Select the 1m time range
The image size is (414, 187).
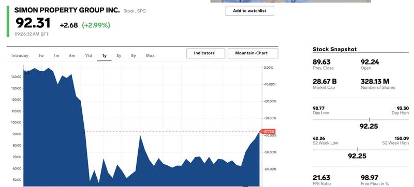coord(56,56)
